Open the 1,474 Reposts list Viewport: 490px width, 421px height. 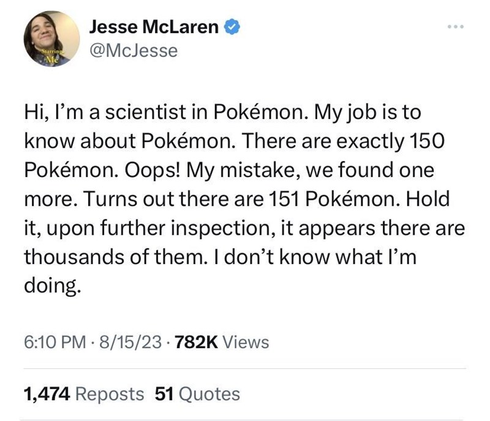[x=84, y=393]
